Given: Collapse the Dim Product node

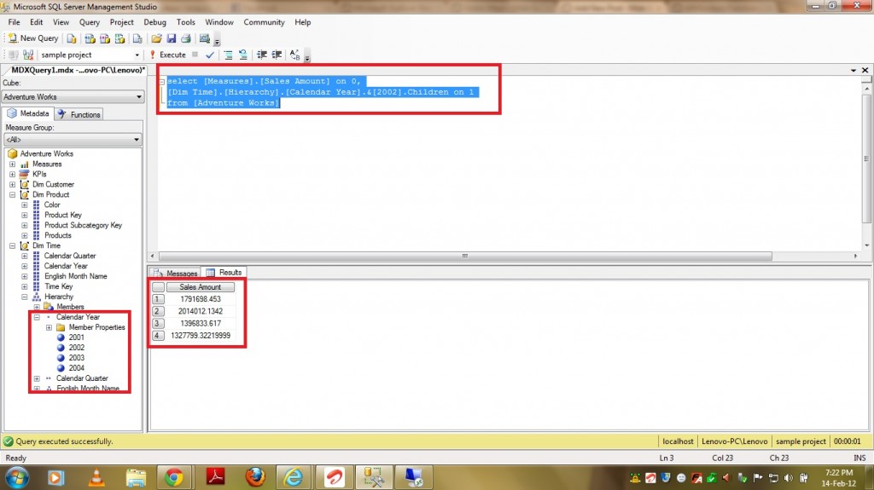Looking at the screenshot, I should coord(13,194).
